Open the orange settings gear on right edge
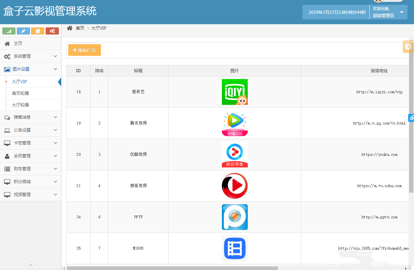 point(408,47)
